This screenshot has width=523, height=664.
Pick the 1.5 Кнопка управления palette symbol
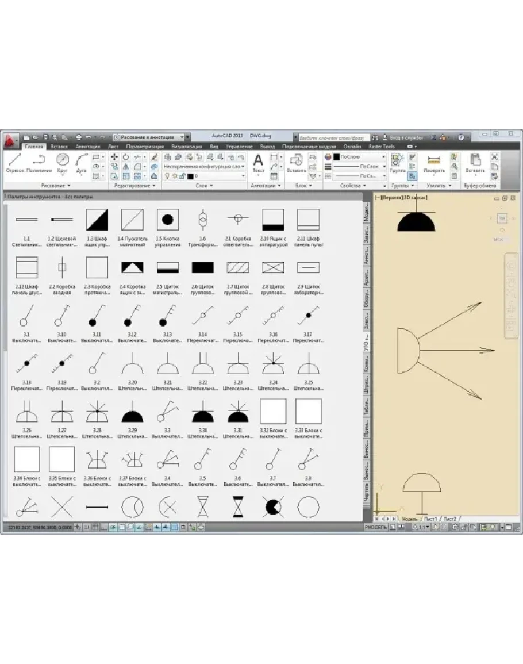(167, 220)
